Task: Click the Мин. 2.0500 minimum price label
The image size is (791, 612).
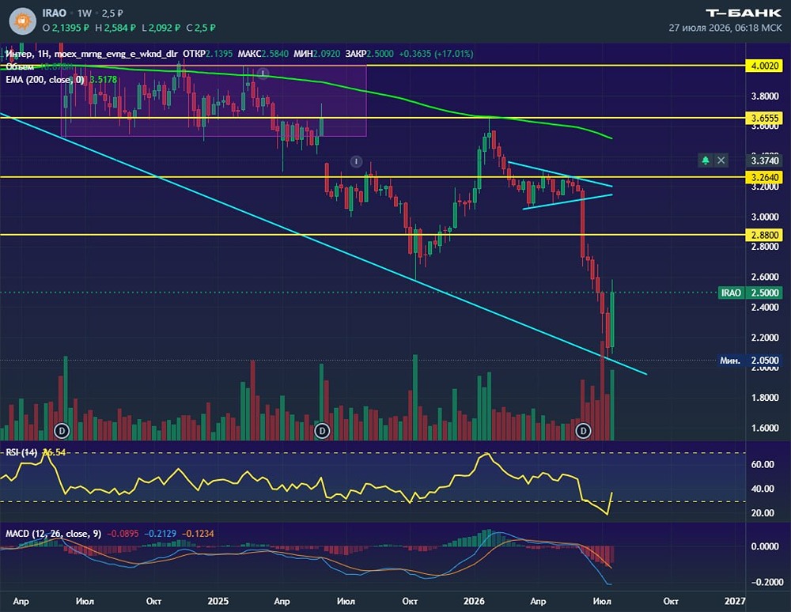Action: coord(750,361)
